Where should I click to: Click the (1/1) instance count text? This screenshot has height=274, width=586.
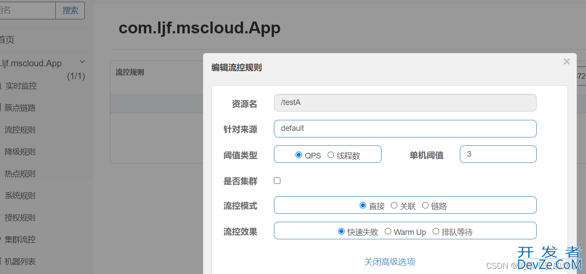(x=76, y=76)
